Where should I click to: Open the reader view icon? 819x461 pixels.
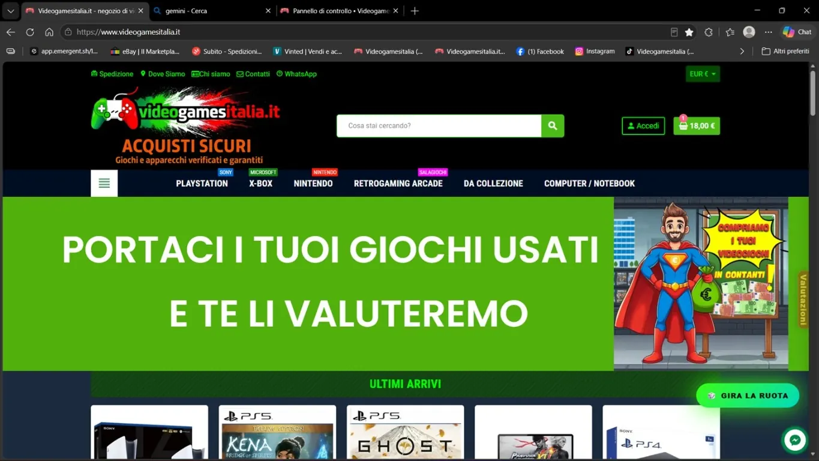(674, 32)
